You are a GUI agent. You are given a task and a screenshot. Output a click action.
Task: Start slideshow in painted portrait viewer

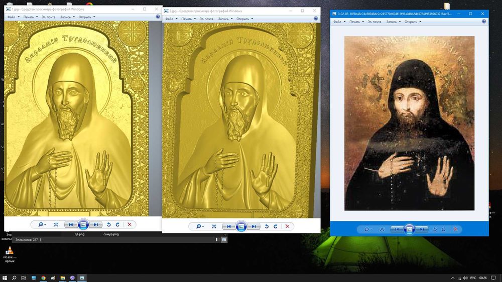(409, 229)
